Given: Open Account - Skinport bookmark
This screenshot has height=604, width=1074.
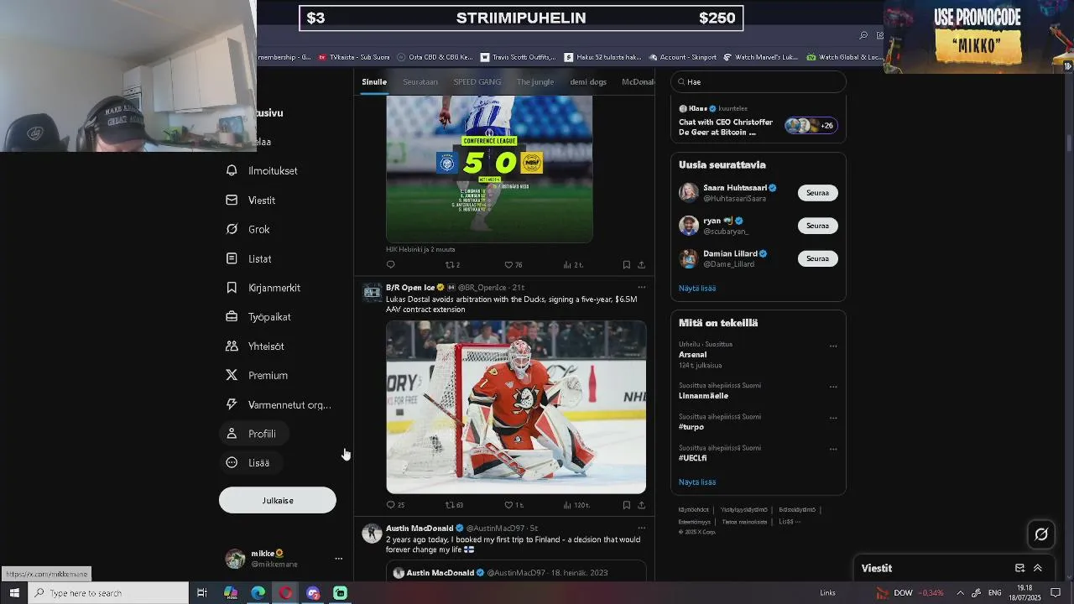Looking at the screenshot, I should (x=682, y=57).
